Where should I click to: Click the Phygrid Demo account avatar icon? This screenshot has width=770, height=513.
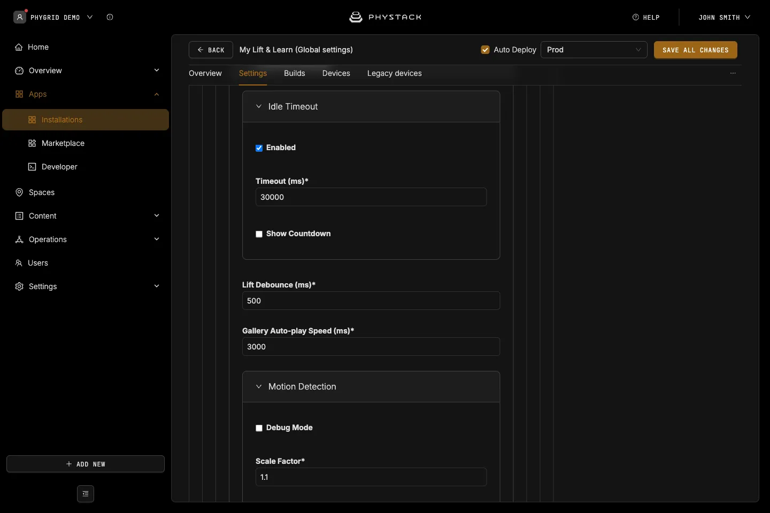(x=20, y=17)
